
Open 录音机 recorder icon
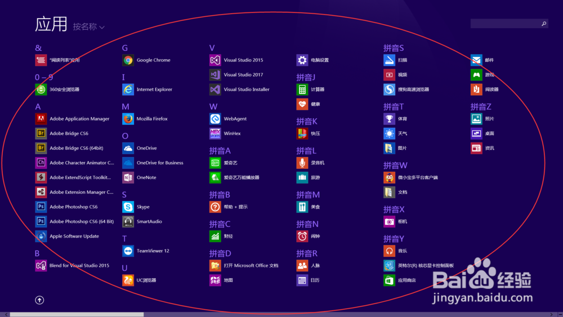[302, 163]
